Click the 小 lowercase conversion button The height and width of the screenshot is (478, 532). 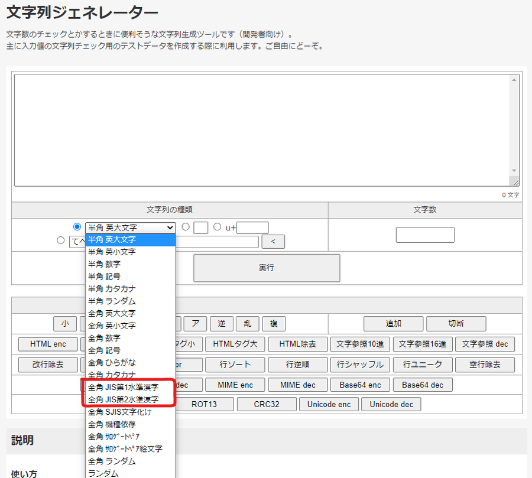65,324
